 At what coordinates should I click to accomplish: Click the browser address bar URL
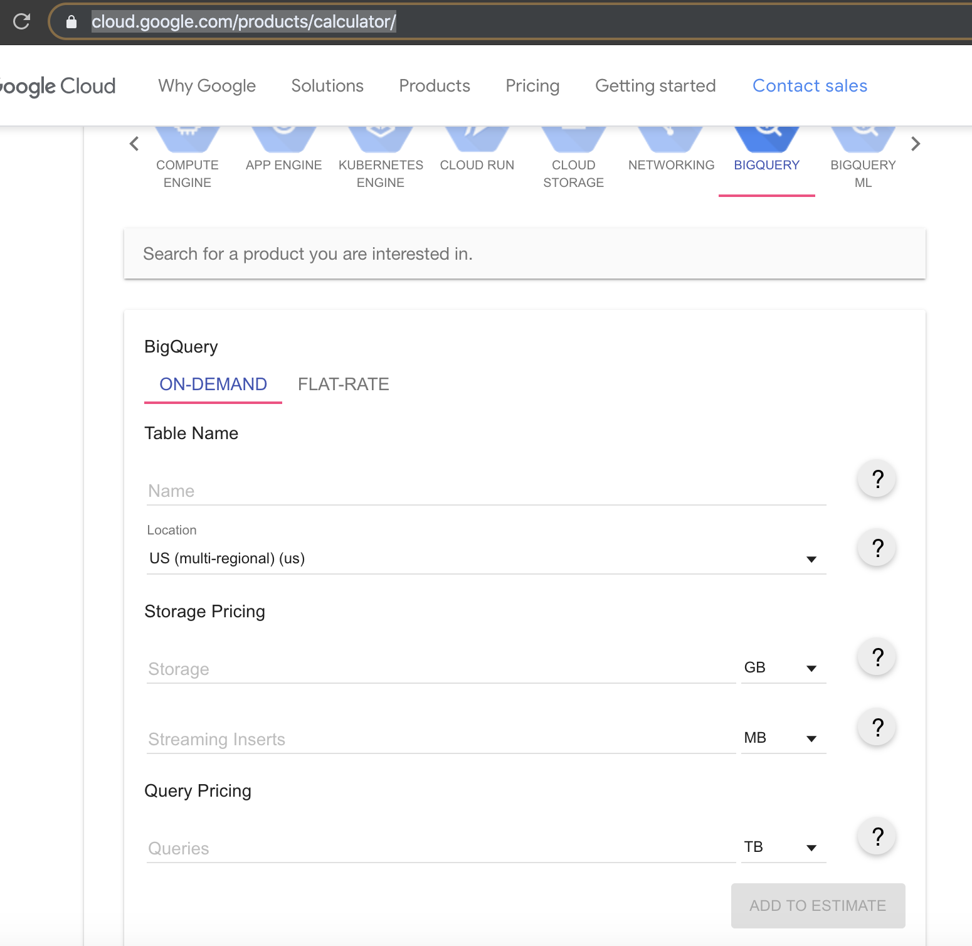tap(244, 22)
